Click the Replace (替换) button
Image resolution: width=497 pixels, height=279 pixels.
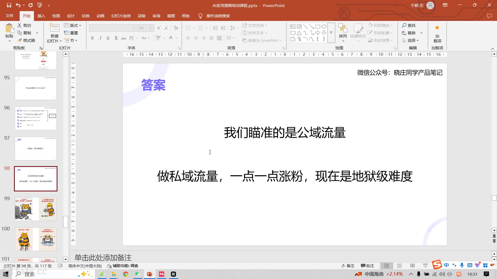409,33
